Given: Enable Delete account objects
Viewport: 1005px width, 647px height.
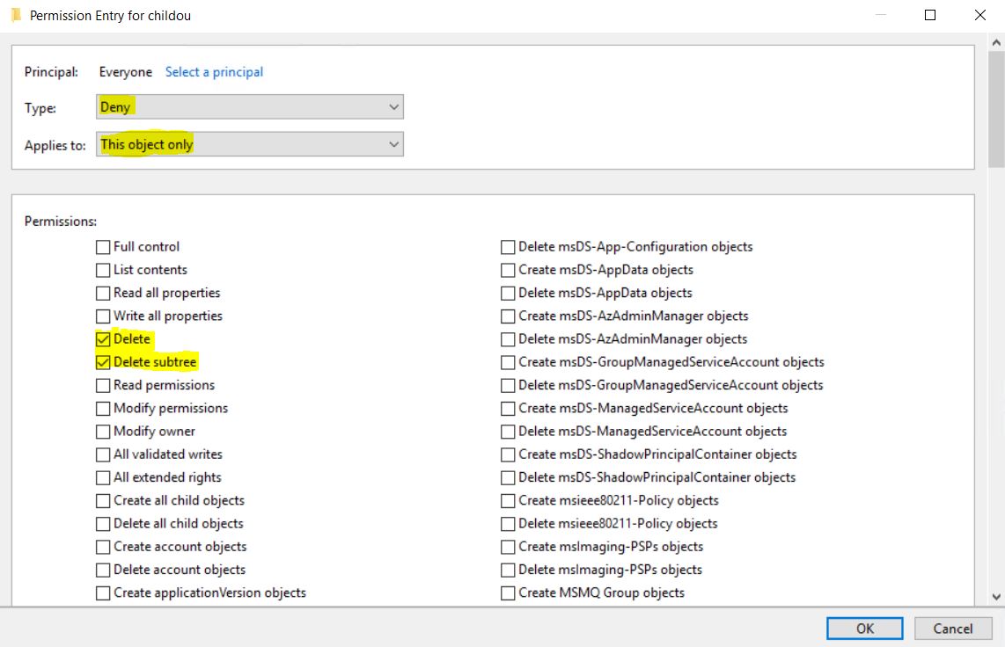Looking at the screenshot, I should coord(103,570).
